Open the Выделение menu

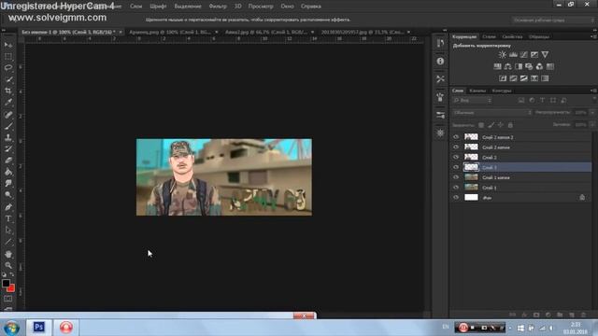[188, 7]
